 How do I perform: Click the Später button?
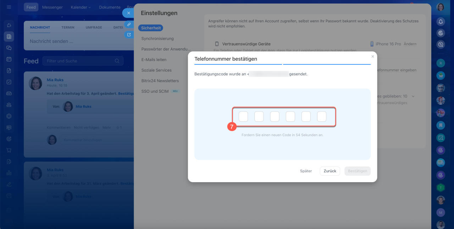coord(306,171)
